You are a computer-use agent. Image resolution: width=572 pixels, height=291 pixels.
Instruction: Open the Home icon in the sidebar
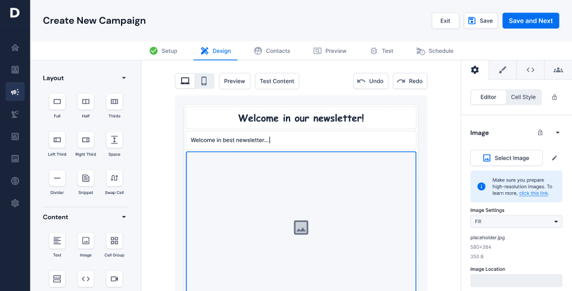tap(15, 48)
